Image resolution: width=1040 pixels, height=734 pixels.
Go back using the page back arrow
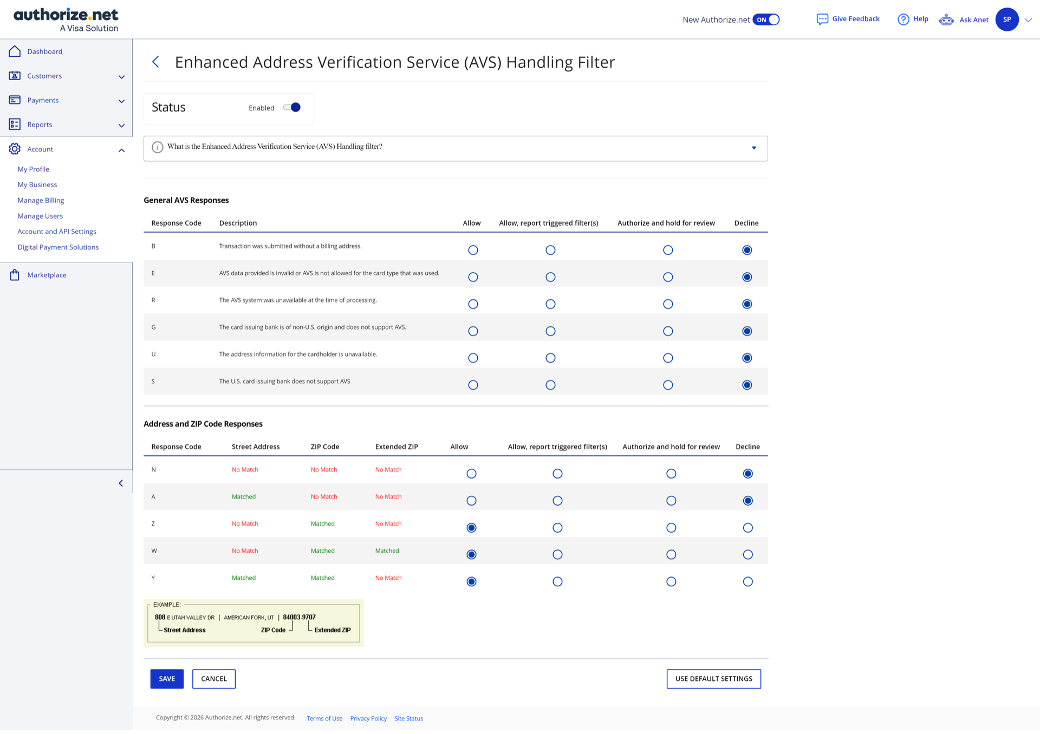click(x=156, y=62)
